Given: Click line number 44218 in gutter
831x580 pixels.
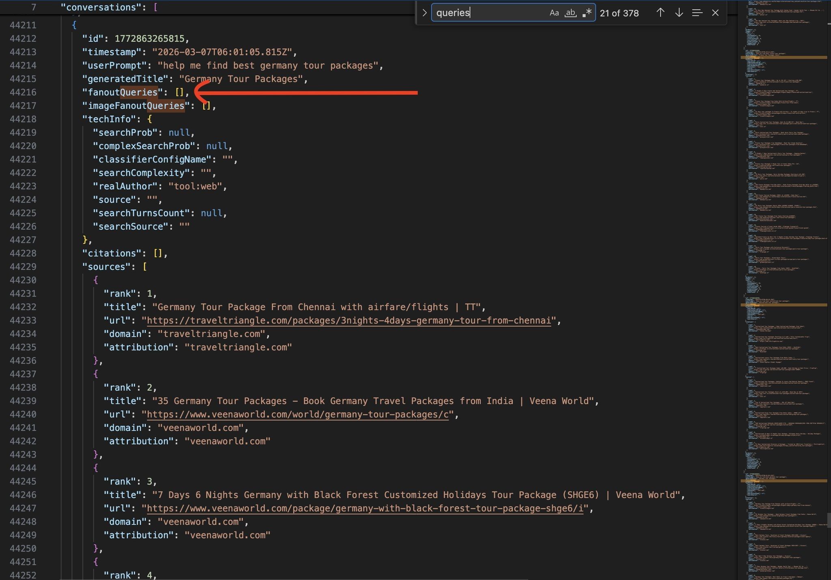Looking at the screenshot, I should tap(23, 119).
